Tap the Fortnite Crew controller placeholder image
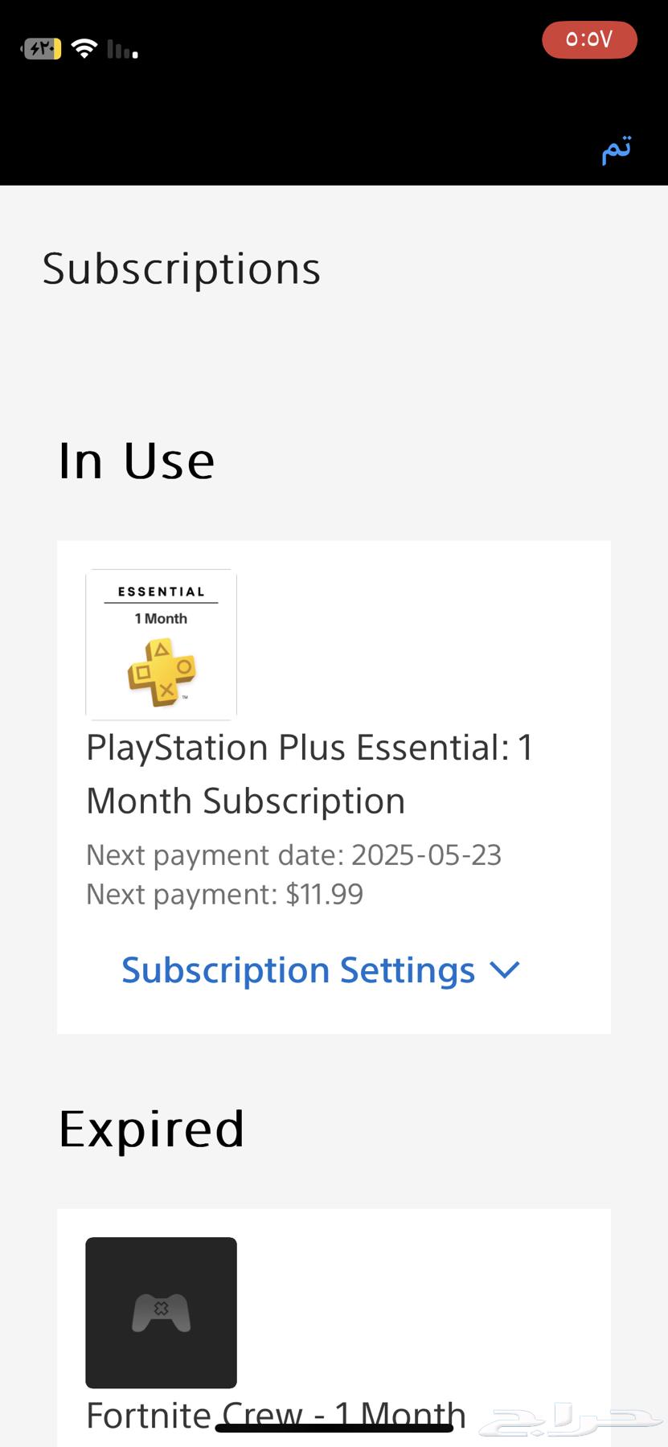The height and width of the screenshot is (1447, 668). [x=161, y=1312]
